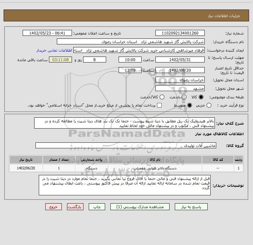Click the ساعت باقی مانده label

pyautogui.click(x=33, y=60)
